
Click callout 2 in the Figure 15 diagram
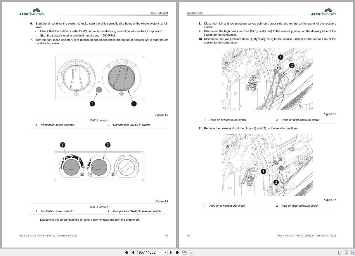pos(108,145)
